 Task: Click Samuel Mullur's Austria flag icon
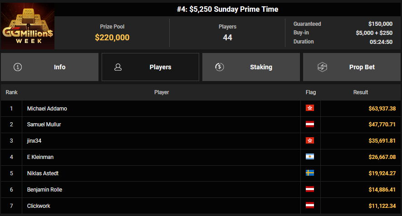click(x=310, y=125)
